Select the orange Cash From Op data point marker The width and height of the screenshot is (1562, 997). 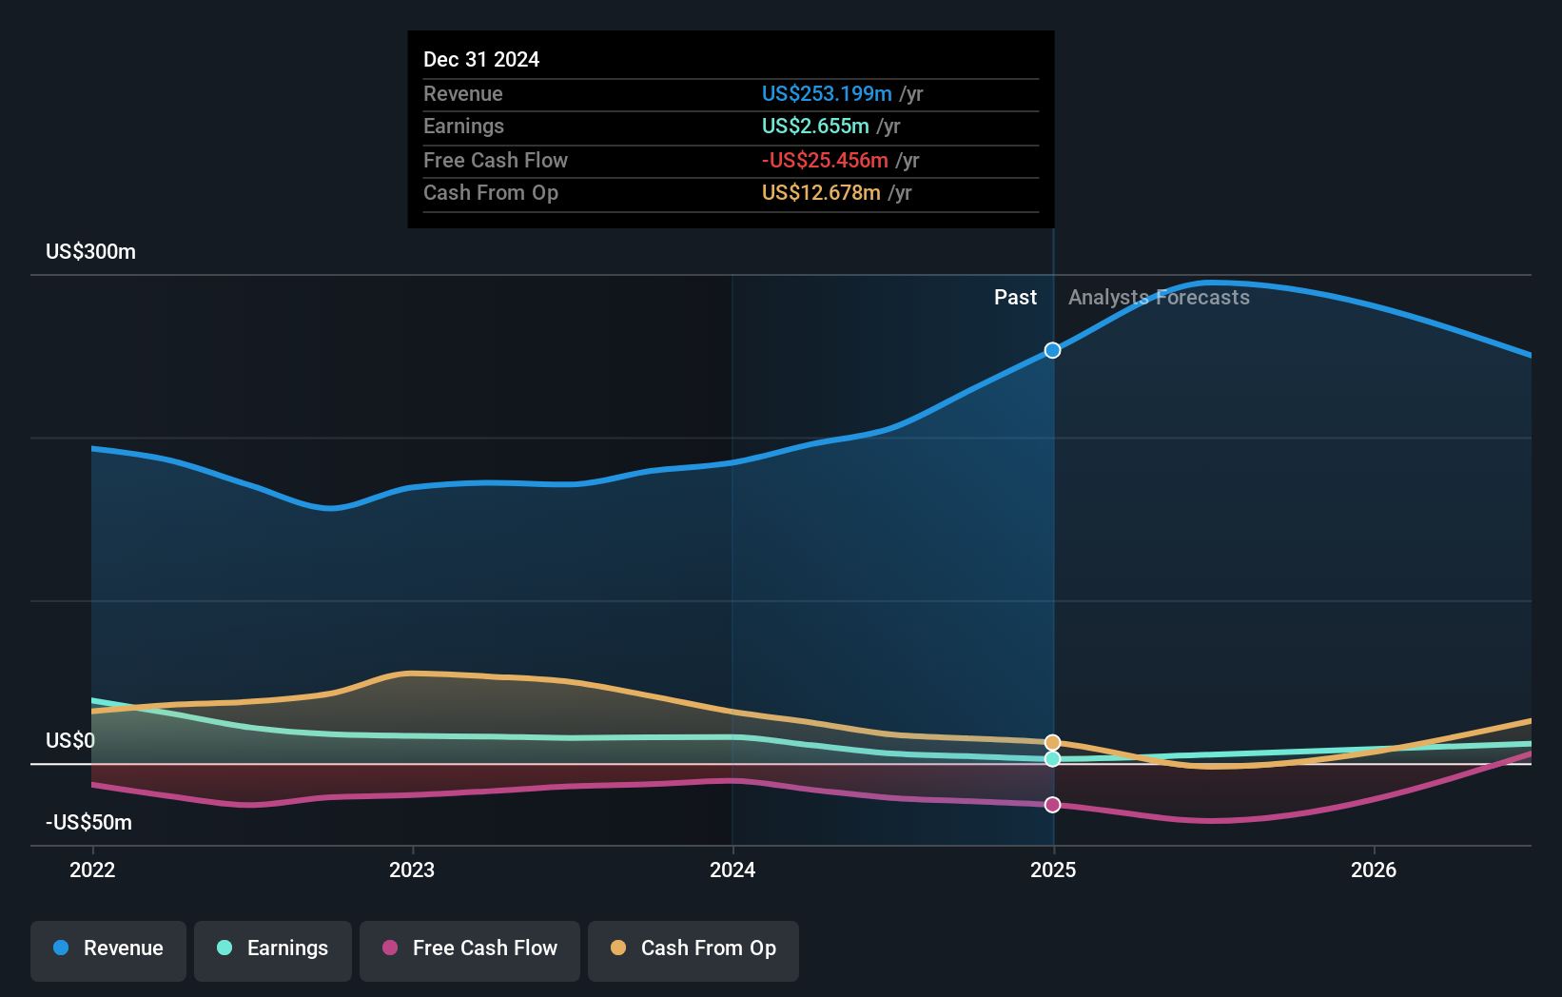point(1052,740)
